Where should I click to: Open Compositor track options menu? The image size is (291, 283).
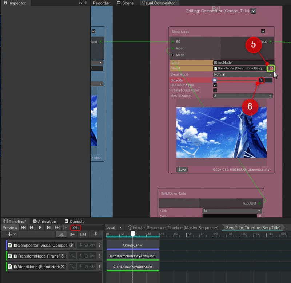point(99,245)
